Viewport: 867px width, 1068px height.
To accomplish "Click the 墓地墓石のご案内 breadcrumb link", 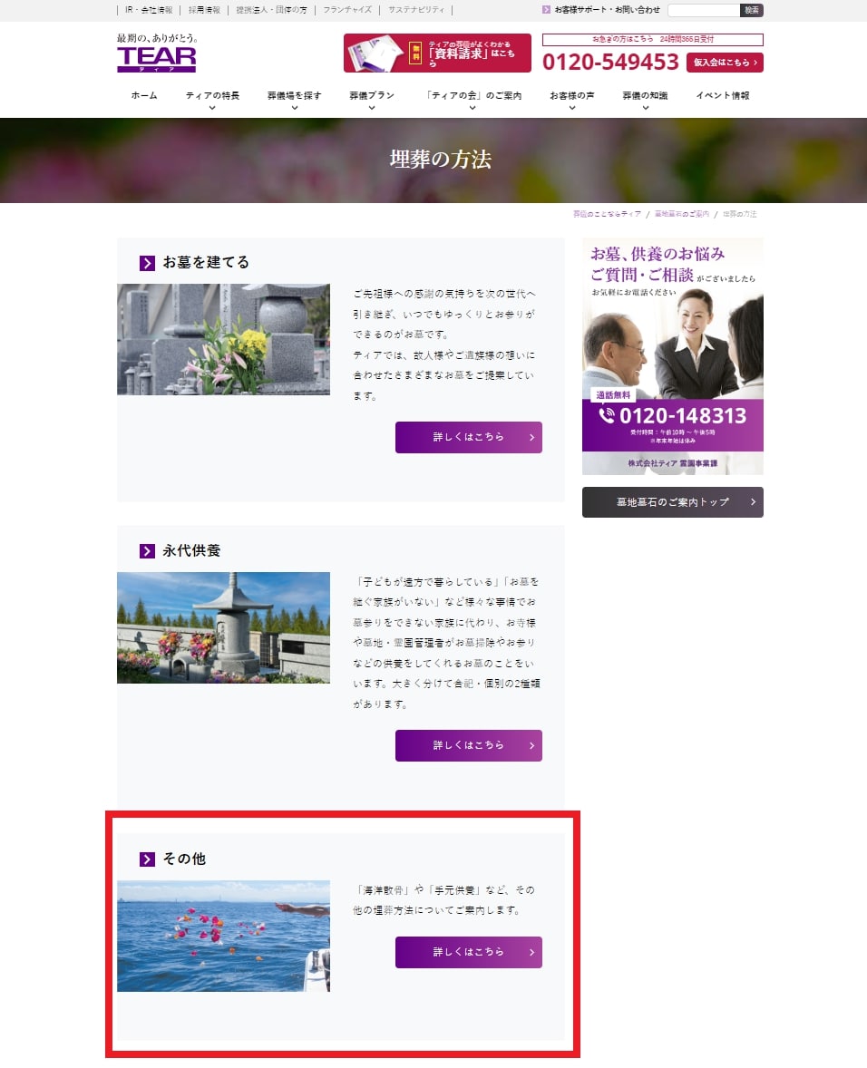I will pos(681,214).
